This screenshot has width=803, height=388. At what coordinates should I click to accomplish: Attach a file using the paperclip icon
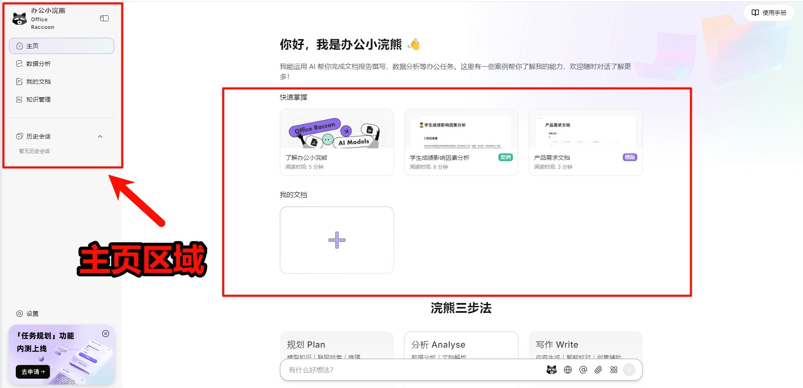tap(598, 370)
